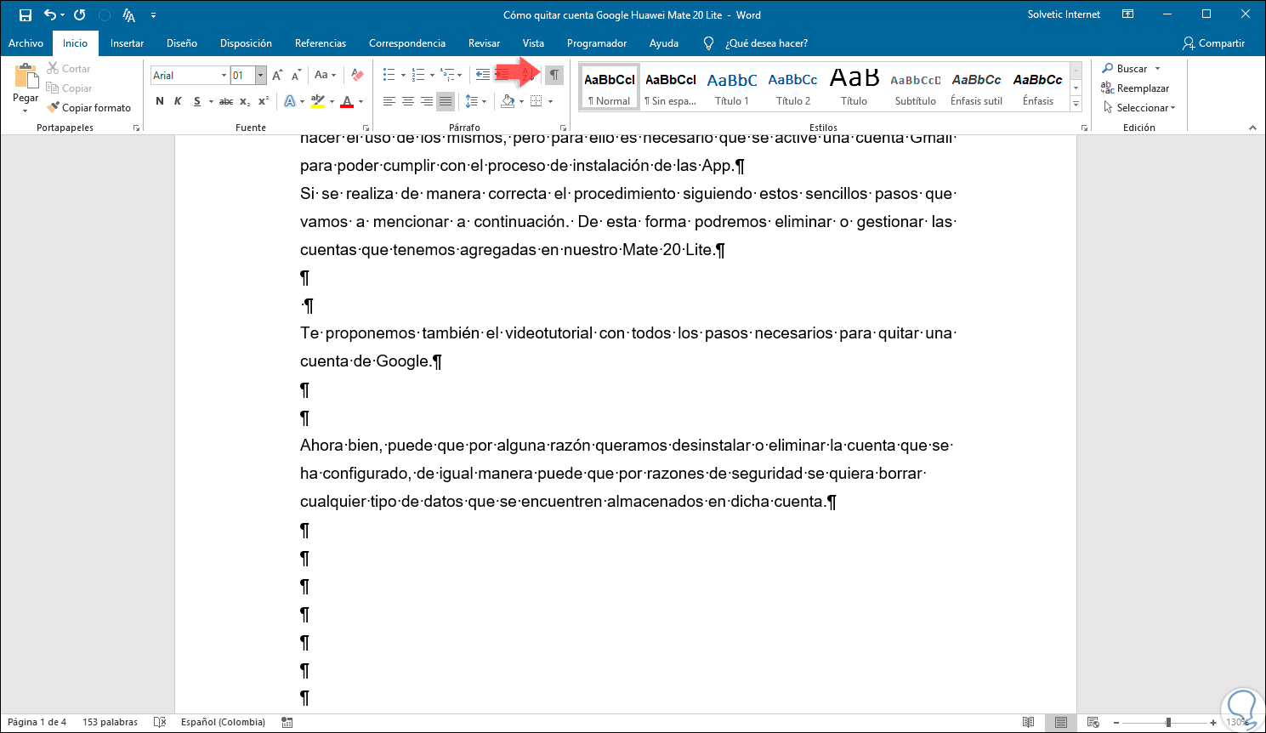Paste with the Pegar clipboard icon
The height and width of the screenshot is (733, 1266).
click(26, 77)
